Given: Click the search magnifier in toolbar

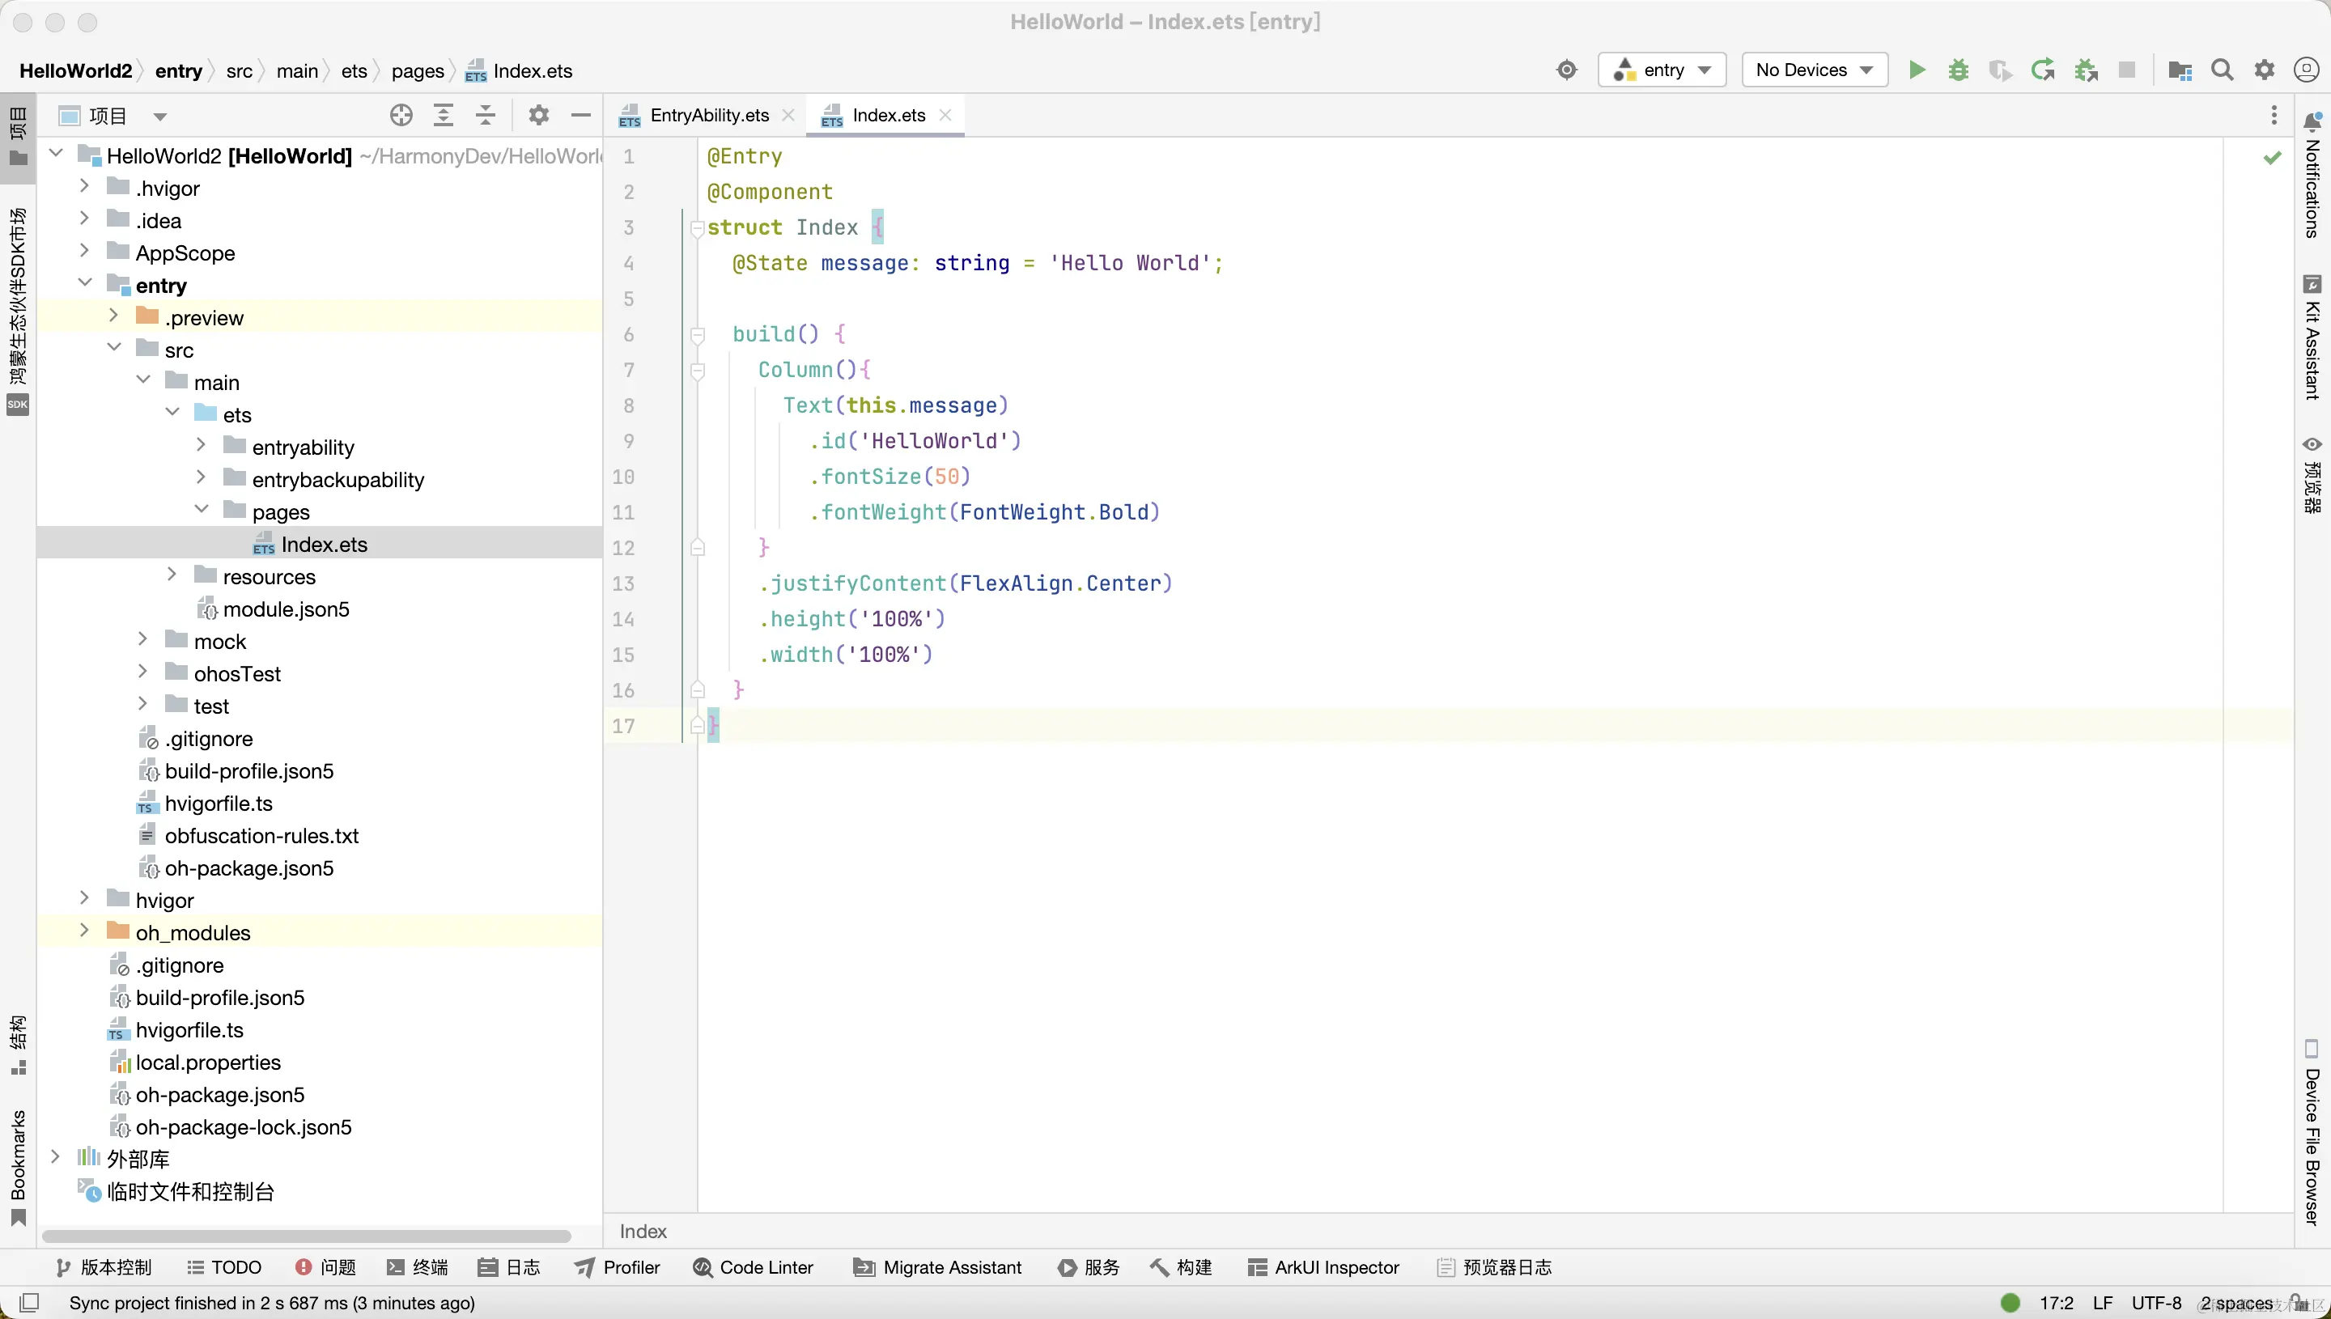Looking at the screenshot, I should [x=2222, y=70].
